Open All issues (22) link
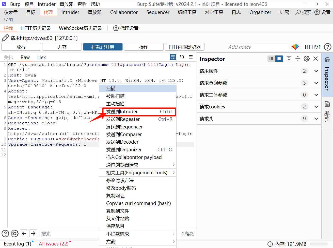Image resolution: width=333 pixels, height=248 pixels. point(54,244)
